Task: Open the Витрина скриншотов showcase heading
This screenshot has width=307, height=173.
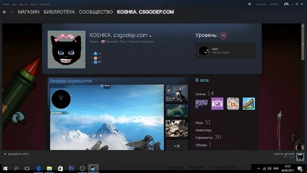Action: [x=71, y=81]
